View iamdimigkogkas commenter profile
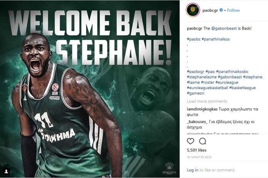 [x=202, y=109]
